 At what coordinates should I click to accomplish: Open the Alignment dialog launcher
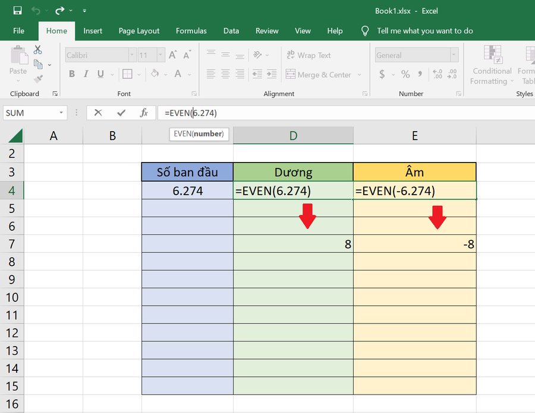(x=365, y=94)
